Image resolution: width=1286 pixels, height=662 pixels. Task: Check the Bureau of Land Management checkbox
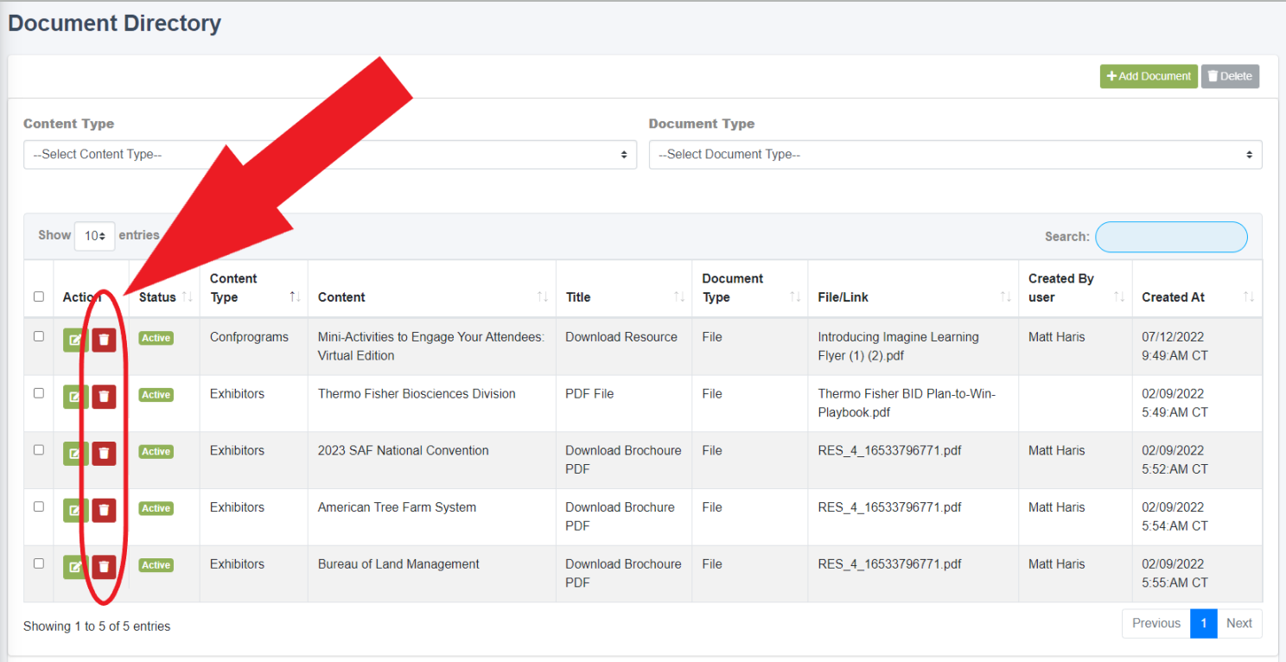(39, 563)
